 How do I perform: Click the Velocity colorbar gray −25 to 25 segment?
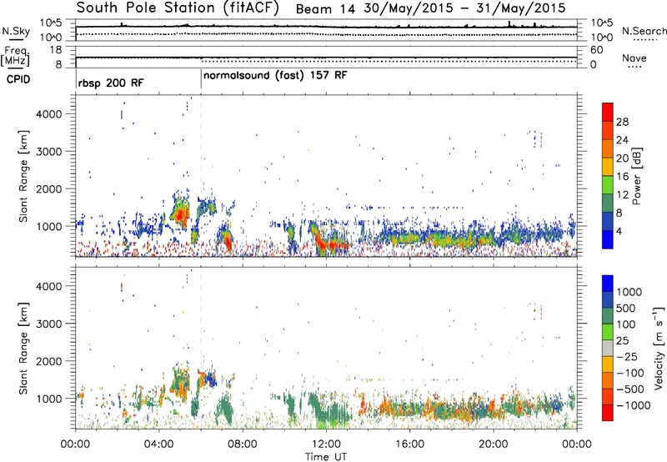608,349
